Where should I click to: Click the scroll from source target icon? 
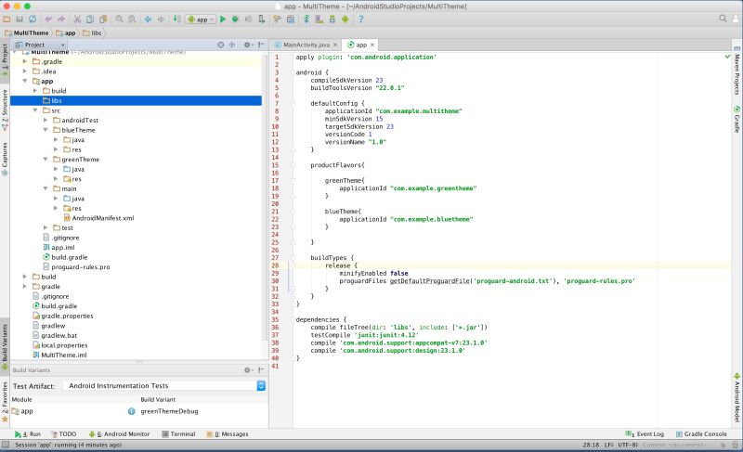[221, 45]
